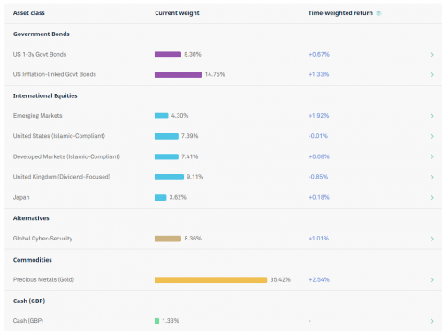Viewport: 442px width, 335px height.
Task: Open United Kingdom (Dividend-Focused) row chevron
Action: (x=432, y=177)
